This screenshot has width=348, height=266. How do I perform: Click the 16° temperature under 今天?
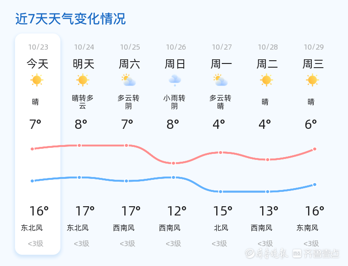click(39, 211)
